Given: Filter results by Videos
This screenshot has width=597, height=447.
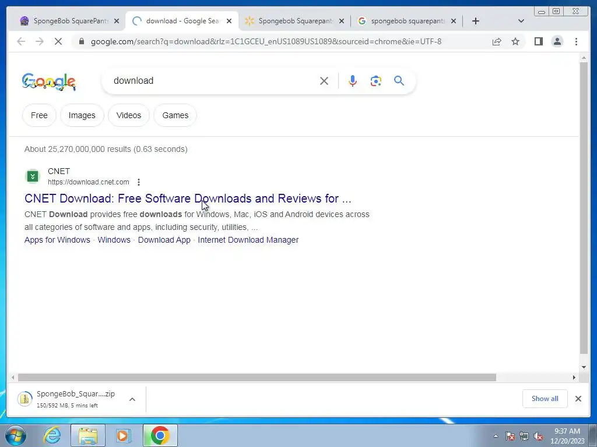Looking at the screenshot, I should pos(129,115).
